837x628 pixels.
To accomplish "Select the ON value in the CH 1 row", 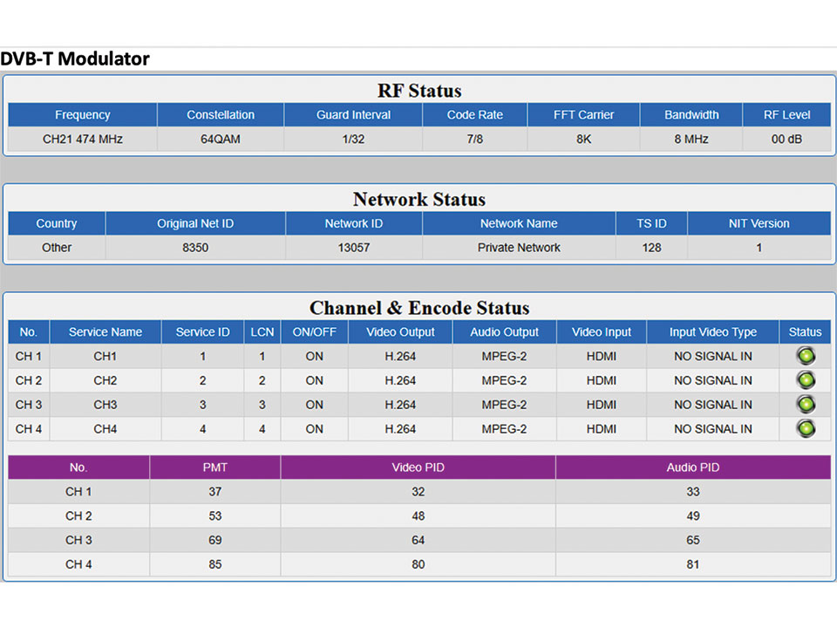I will (315, 356).
